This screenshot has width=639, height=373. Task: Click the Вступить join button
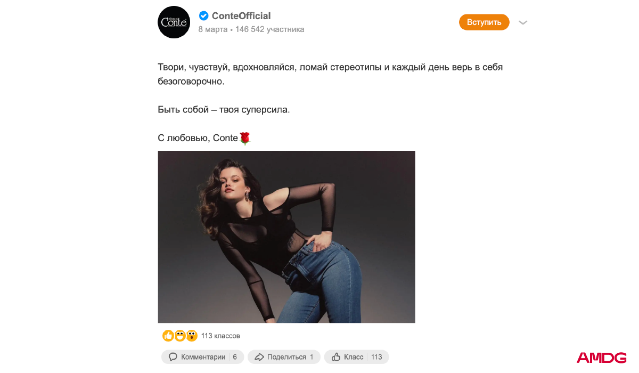484,22
